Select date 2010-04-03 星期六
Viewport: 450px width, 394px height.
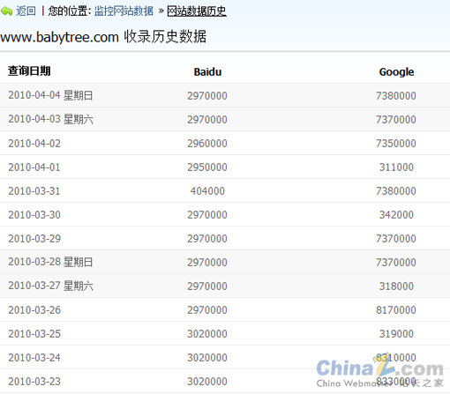click(x=50, y=119)
